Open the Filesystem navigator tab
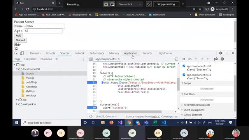The height and width of the screenshot is (140, 249). [30, 59]
